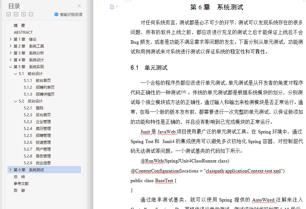Jump to 5.2.1 登陆
This screenshot has width=306, height=209.
(x=34, y=108)
